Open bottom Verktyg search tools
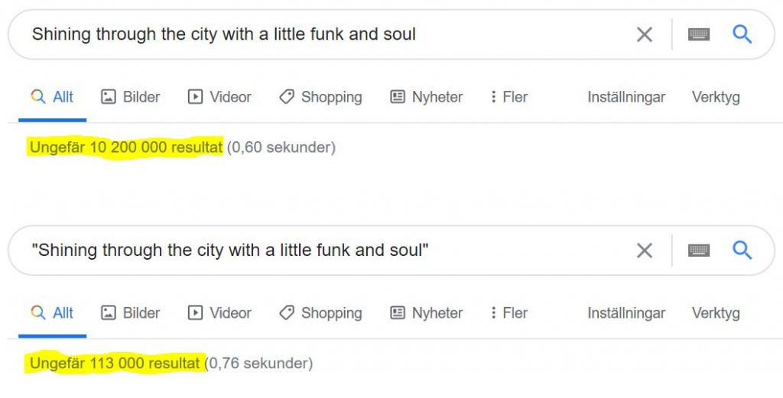This screenshot has width=783, height=398. [716, 313]
